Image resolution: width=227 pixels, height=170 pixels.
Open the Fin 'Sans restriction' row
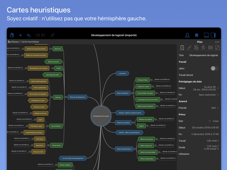pyautogui.click(x=199, y=95)
